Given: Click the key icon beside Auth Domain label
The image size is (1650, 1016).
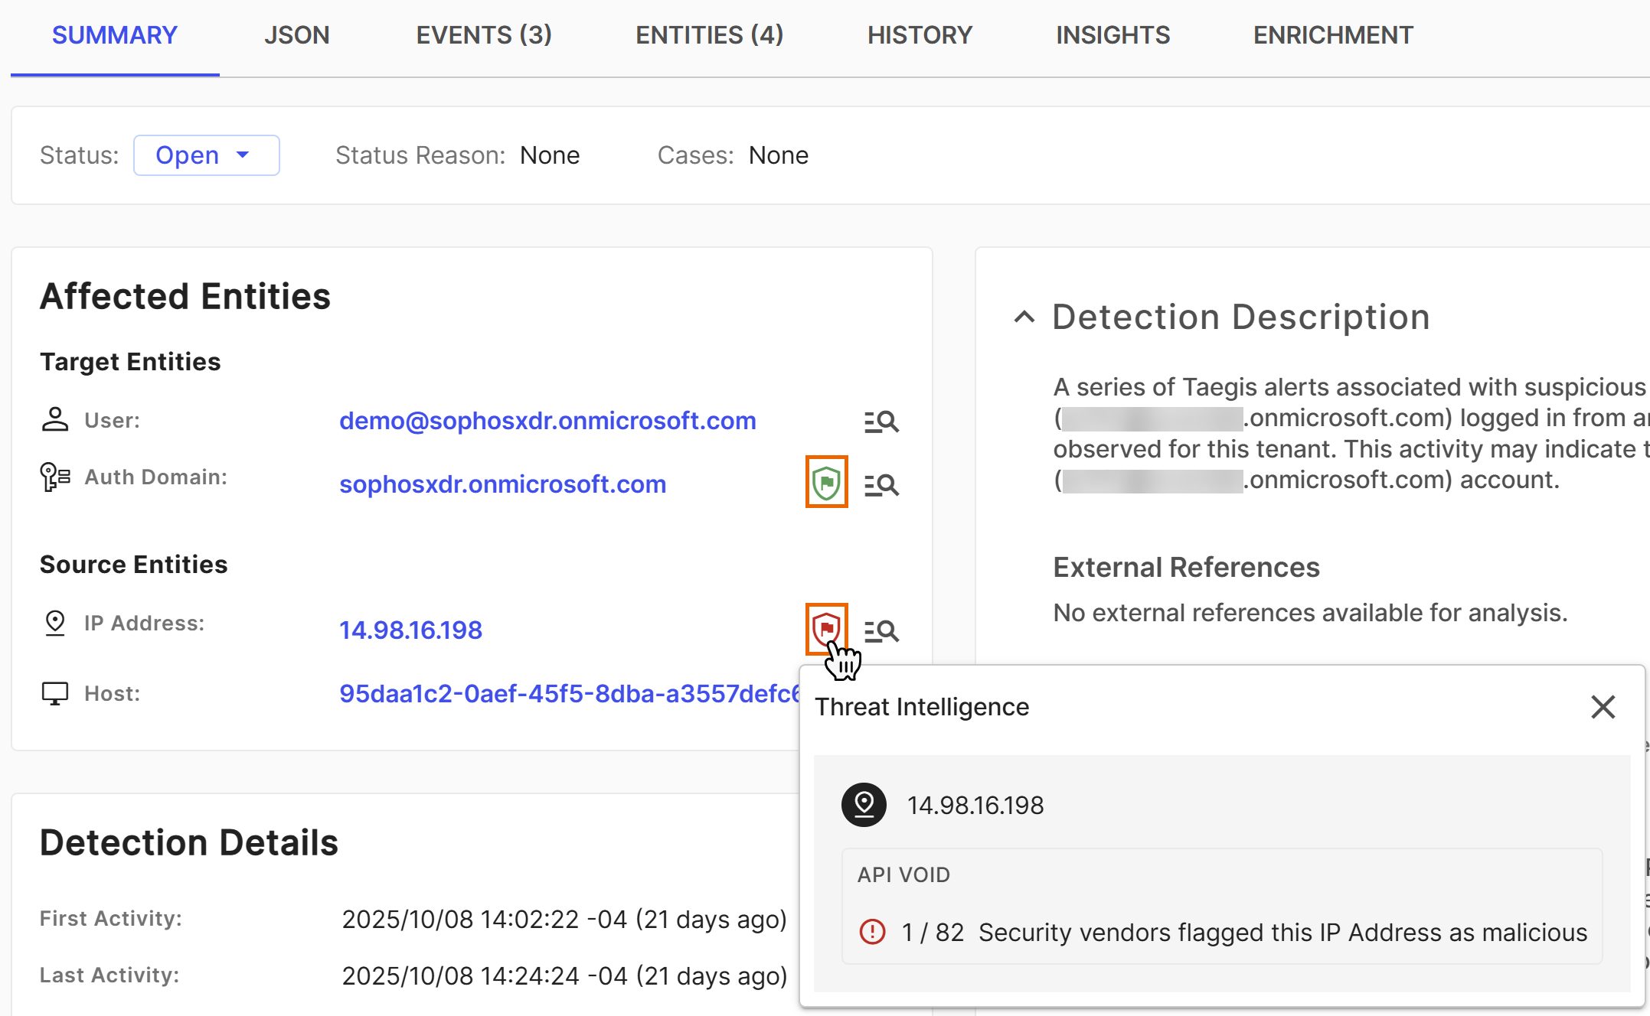Looking at the screenshot, I should [55, 477].
